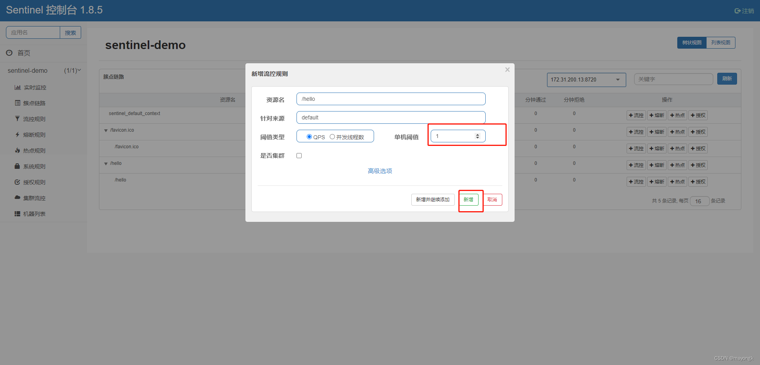Collapse the /hello resource tree node

106,163
